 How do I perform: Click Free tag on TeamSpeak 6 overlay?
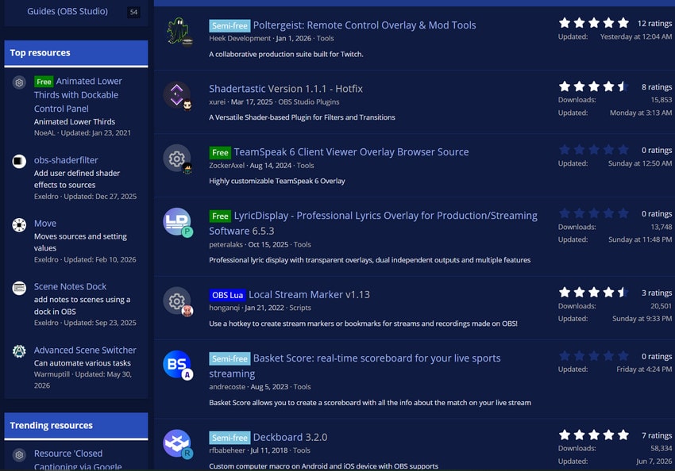coord(220,152)
